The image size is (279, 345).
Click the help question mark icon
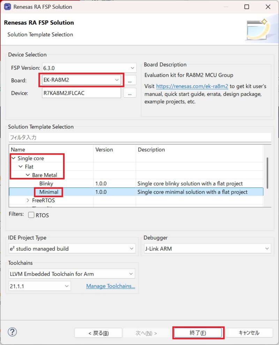click(x=12, y=332)
